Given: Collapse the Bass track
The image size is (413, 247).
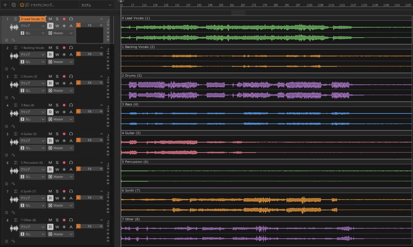Looking at the screenshot, I should (101, 105).
